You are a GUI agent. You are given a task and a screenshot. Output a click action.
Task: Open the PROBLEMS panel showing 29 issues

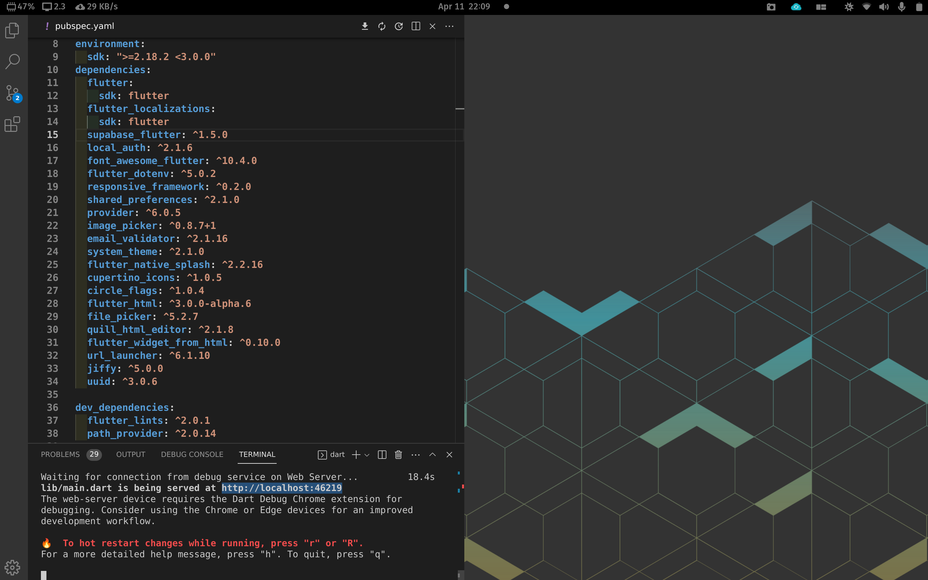61,454
